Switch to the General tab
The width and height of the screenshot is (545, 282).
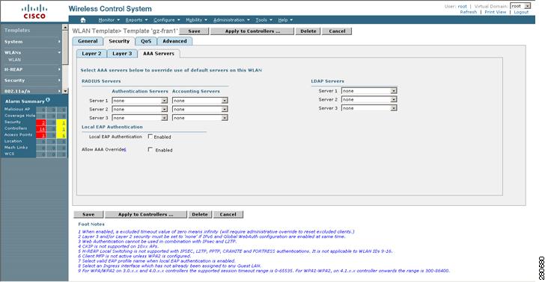click(88, 41)
